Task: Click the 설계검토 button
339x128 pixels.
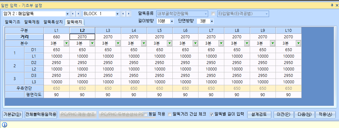Action: [x=259, y=114]
